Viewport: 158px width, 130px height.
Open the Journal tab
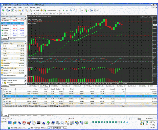point(49,116)
